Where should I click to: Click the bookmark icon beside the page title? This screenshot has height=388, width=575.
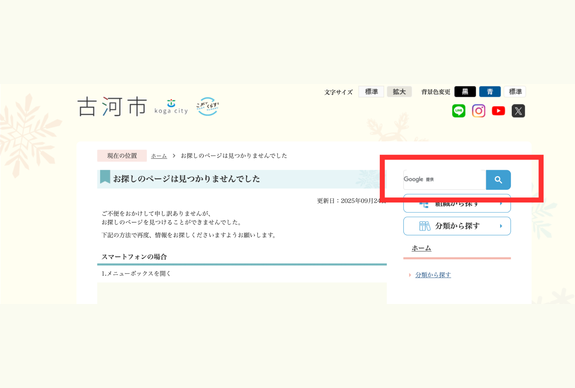[x=105, y=177]
